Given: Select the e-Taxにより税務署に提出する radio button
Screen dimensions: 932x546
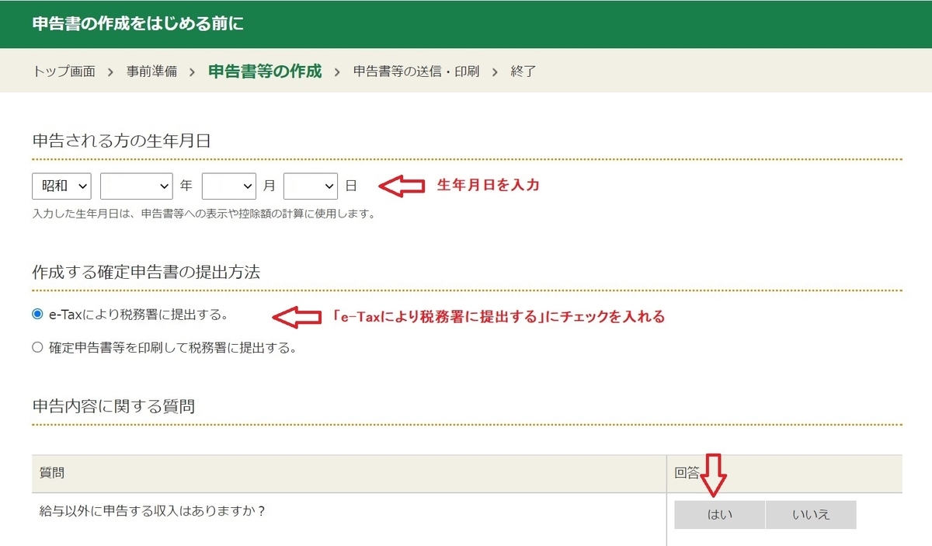Looking at the screenshot, I should pos(36,314).
